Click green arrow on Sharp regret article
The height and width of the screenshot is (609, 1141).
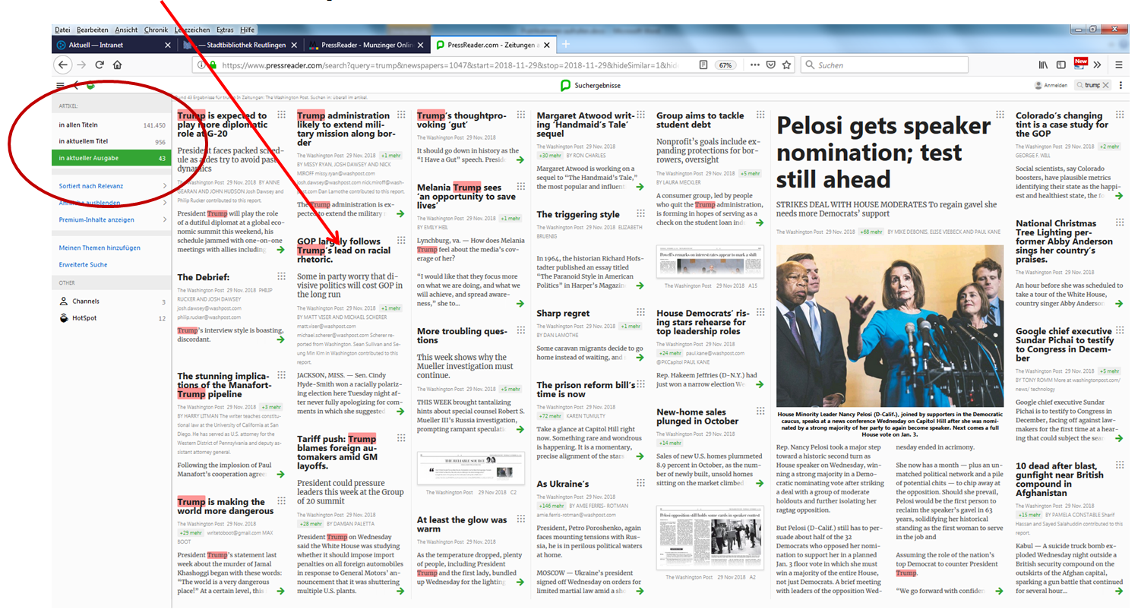[x=640, y=358]
